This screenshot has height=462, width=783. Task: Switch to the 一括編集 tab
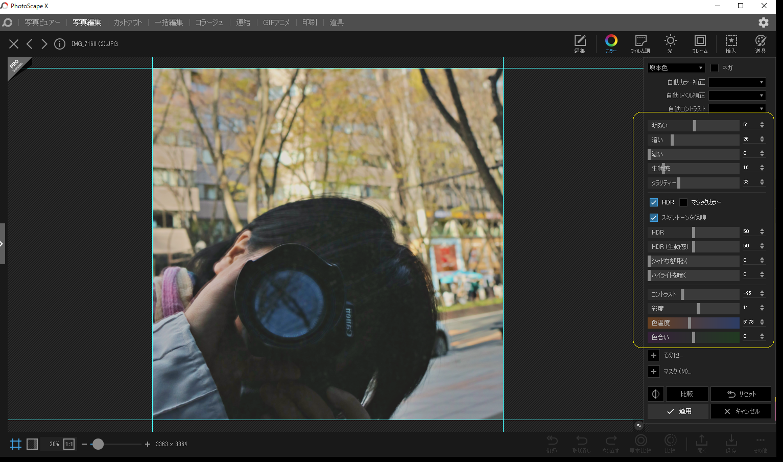pyautogui.click(x=169, y=22)
